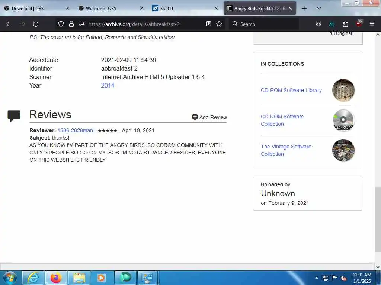Click CD-ROM Software Library thumbnail image
This screenshot has height=285, width=381.
[343, 90]
